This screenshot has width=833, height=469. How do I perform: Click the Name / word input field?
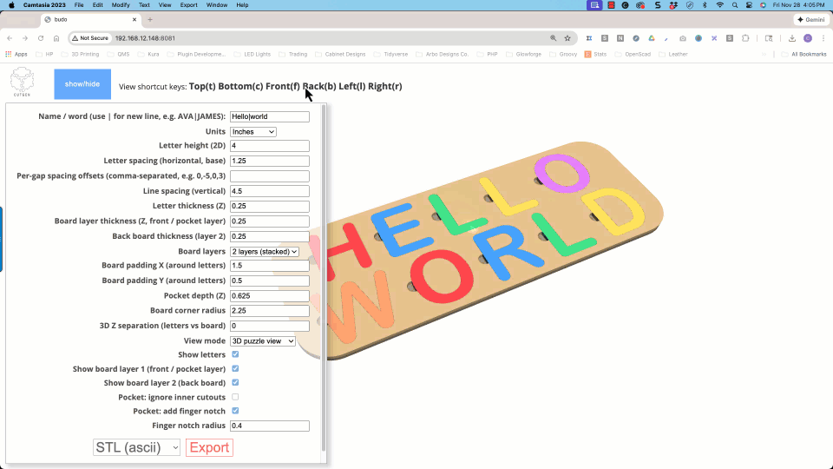(x=270, y=116)
